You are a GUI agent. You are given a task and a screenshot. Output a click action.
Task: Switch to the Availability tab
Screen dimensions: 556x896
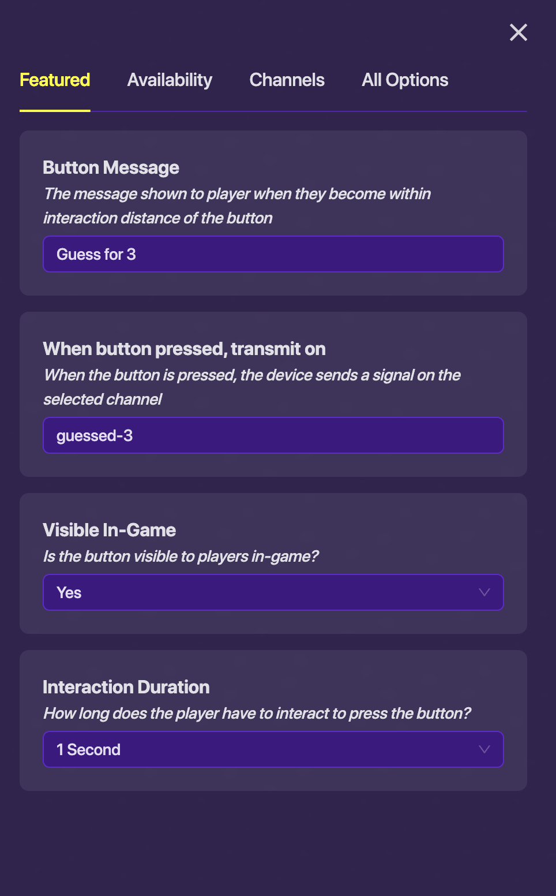(x=170, y=80)
